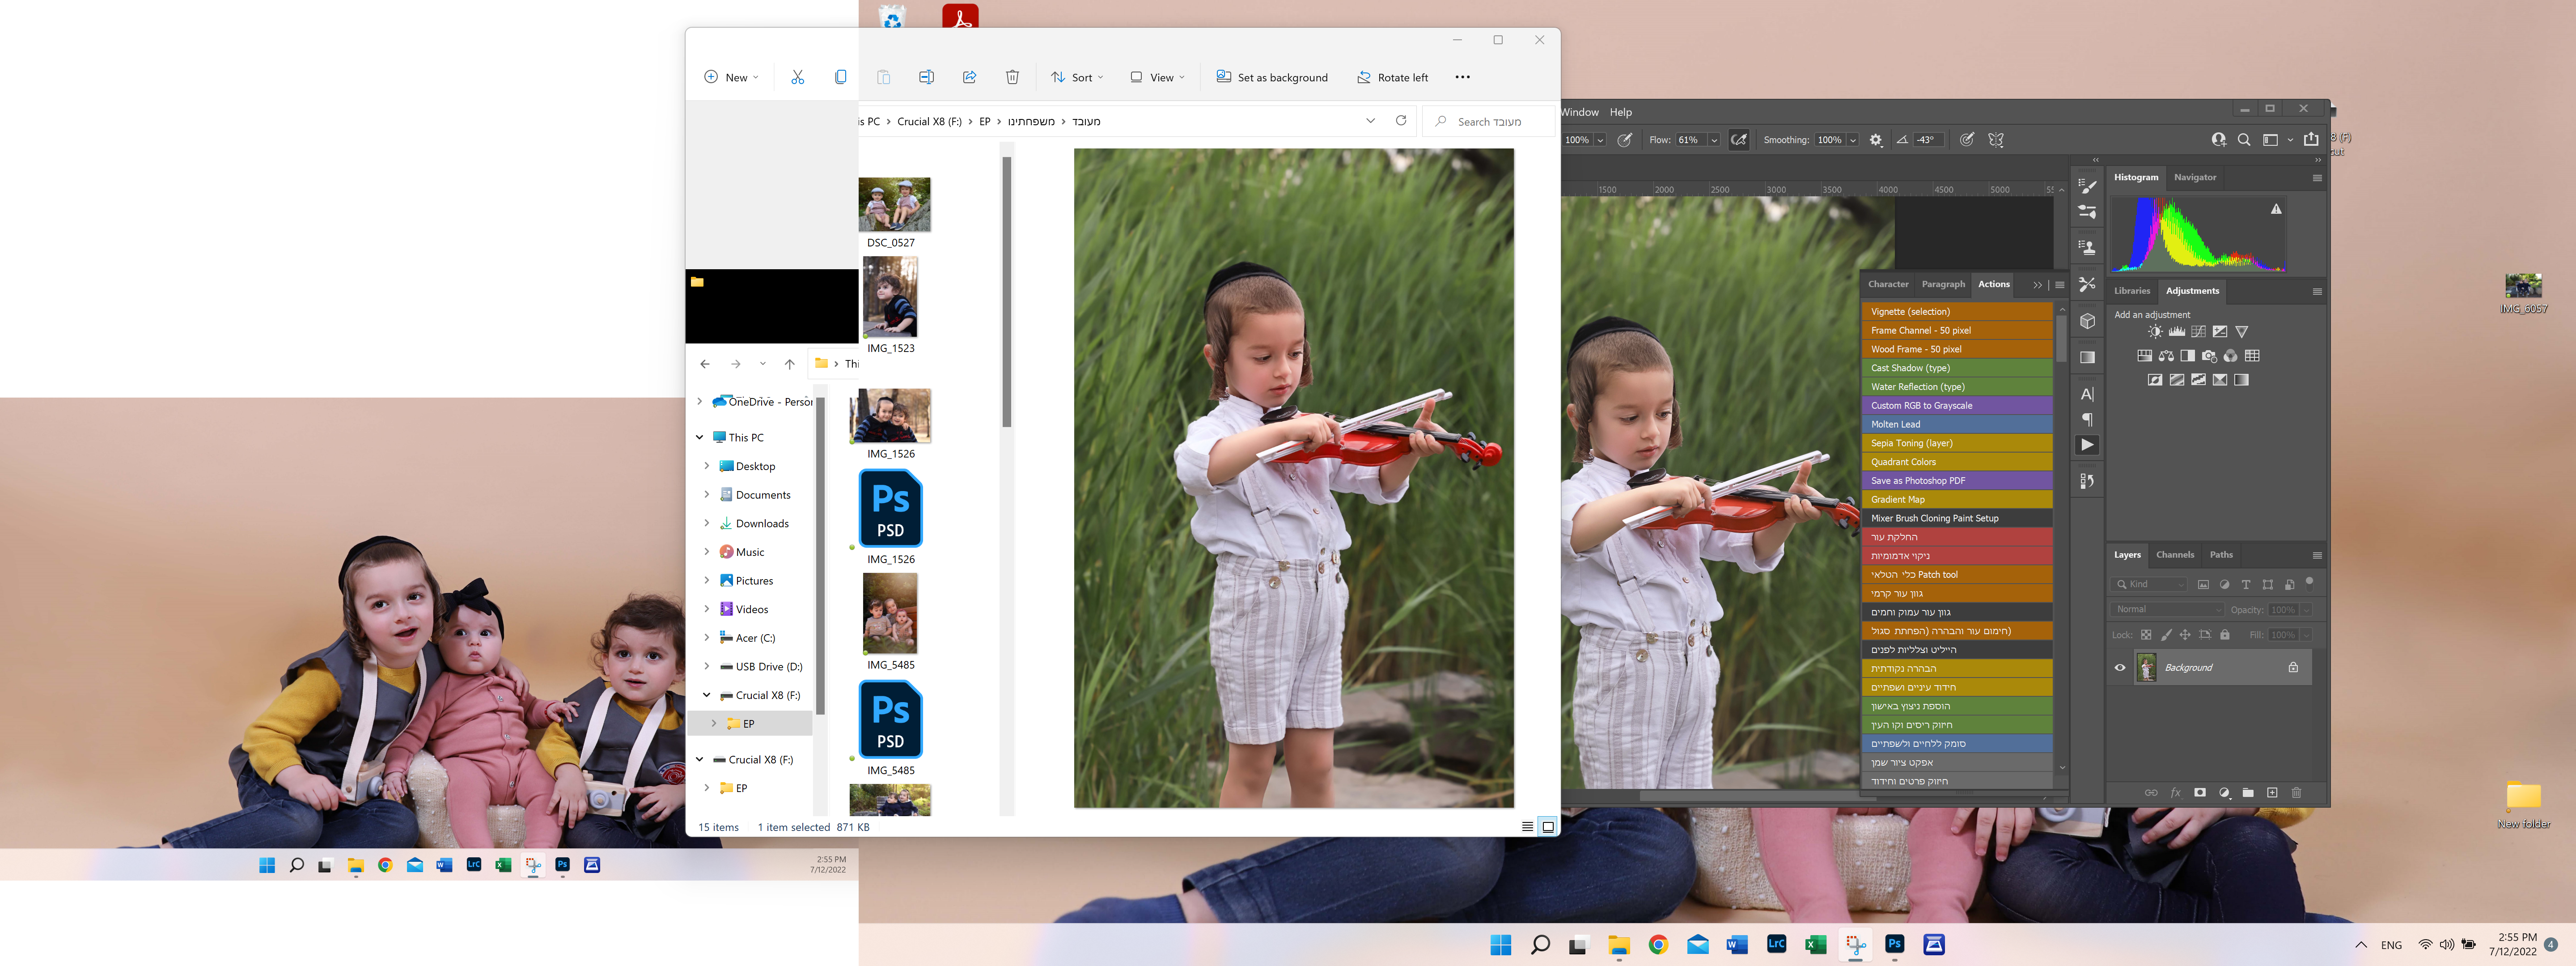This screenshot has width=2576, height=966.
Task: Create a new layer with plus icon
Action: tap(2272, 793)
